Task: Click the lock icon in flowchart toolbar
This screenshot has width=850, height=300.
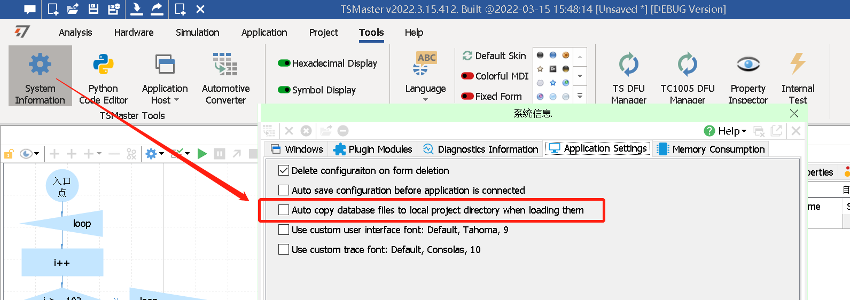Action: (x=9, y=154)
